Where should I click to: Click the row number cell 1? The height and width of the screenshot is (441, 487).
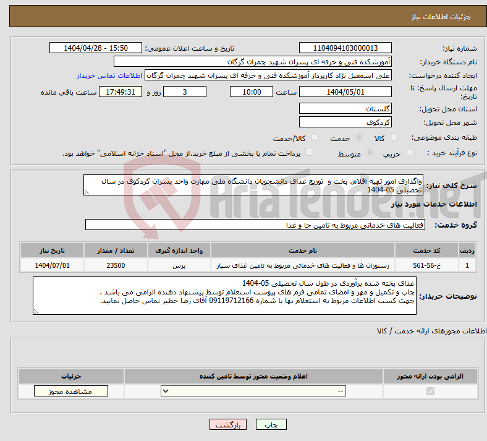[x=467, y=265]
